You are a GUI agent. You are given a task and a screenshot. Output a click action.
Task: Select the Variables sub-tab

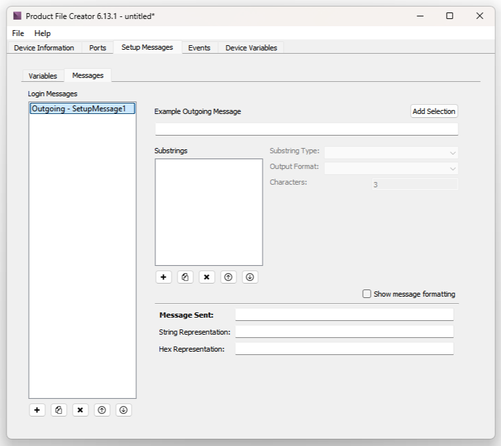pyautogui.click(x=43, y=76)
